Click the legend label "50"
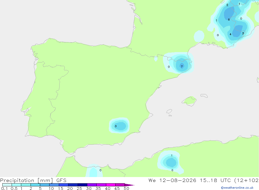The image size is (259, 190). (126, 188)
